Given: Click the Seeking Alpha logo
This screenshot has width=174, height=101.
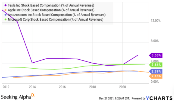Looking at the screenshot, I should (18, 97).
